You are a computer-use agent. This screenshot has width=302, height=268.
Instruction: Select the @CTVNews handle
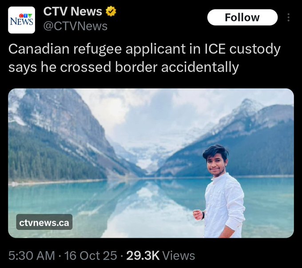click(75, 26)
